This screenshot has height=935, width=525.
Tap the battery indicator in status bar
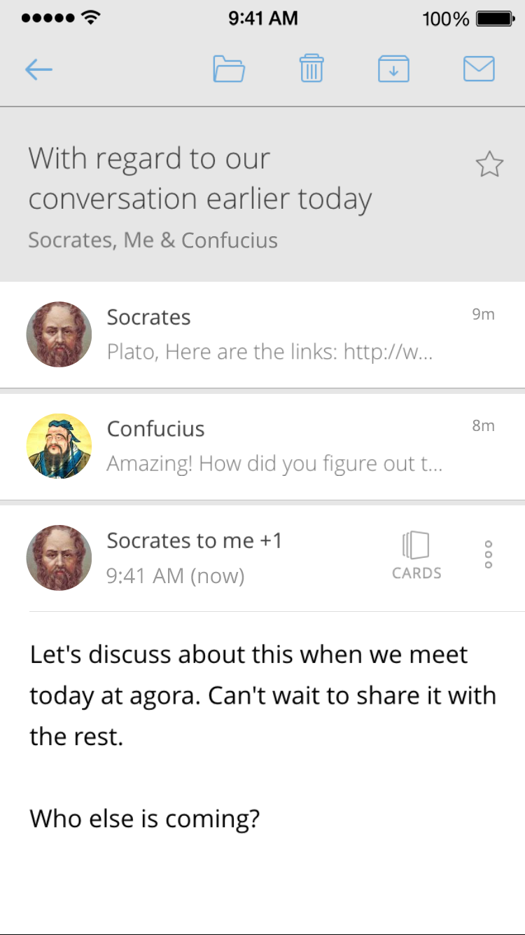(495, 19)
